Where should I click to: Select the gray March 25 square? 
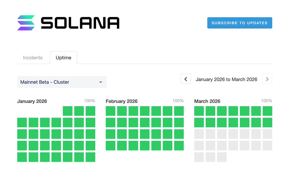[x=233, y=146]
